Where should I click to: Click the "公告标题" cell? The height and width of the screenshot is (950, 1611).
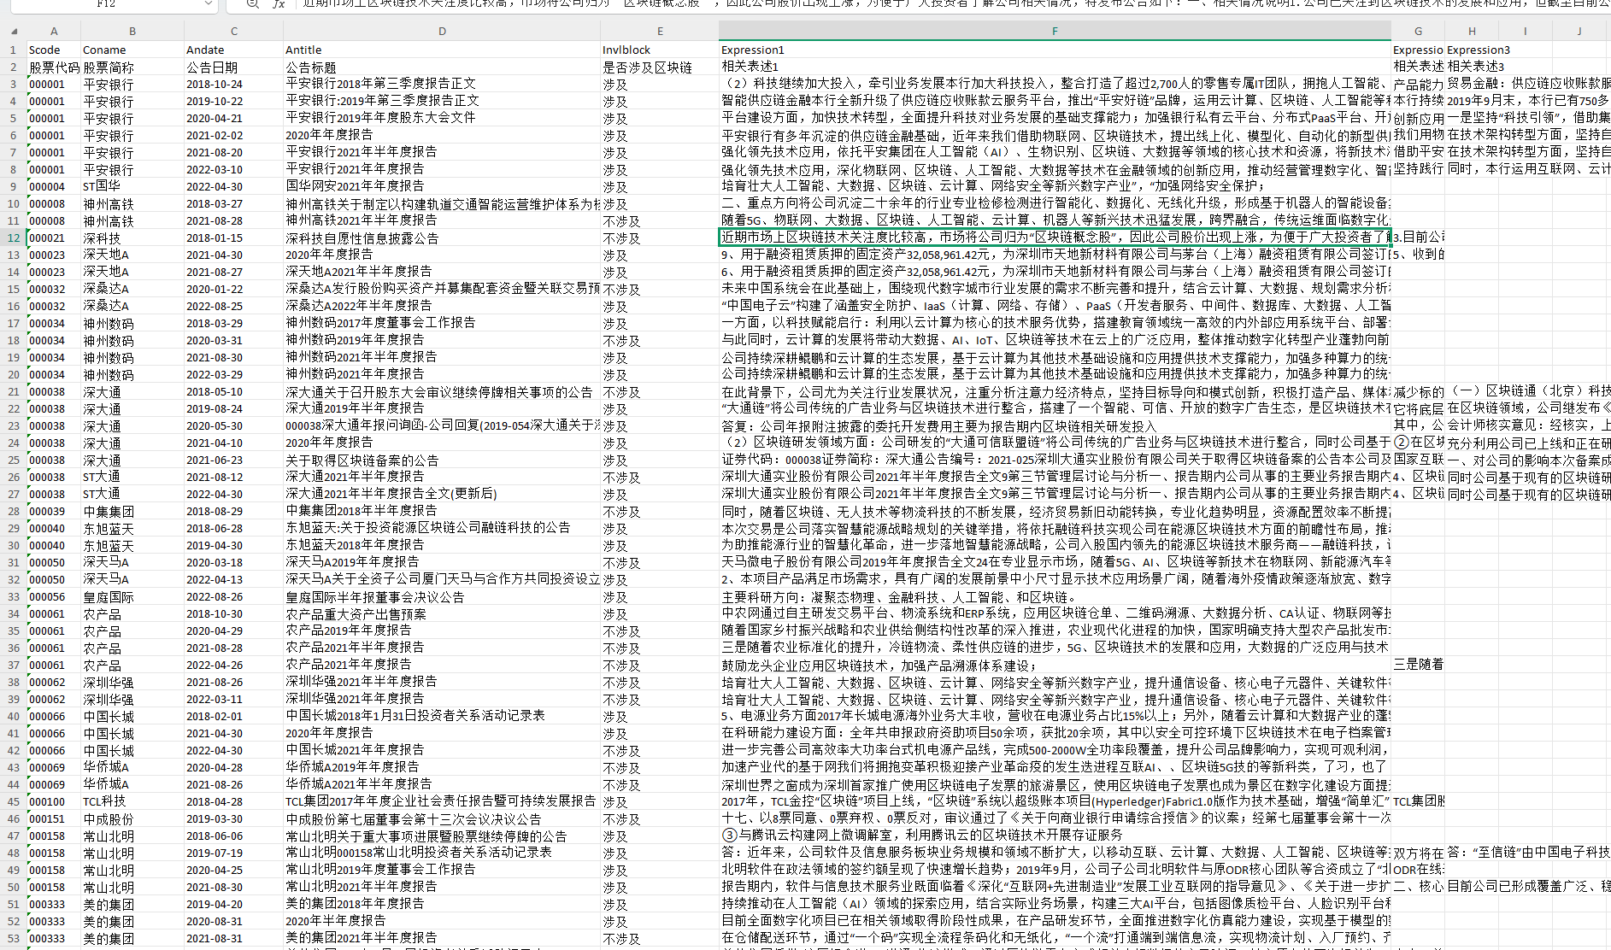click(x=442, y=67)
